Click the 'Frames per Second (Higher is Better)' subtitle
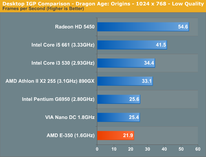 tap(43, 9)
